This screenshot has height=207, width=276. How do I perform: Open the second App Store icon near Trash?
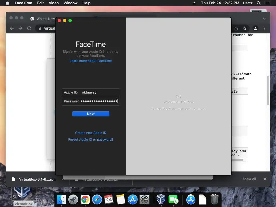point(191,200)
